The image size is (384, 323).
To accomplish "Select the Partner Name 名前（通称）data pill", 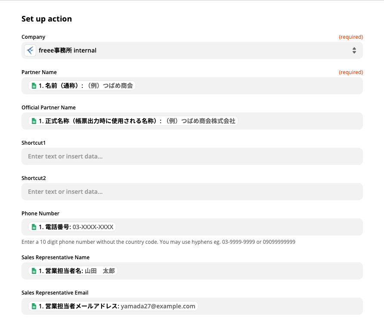I will [82, 86].
